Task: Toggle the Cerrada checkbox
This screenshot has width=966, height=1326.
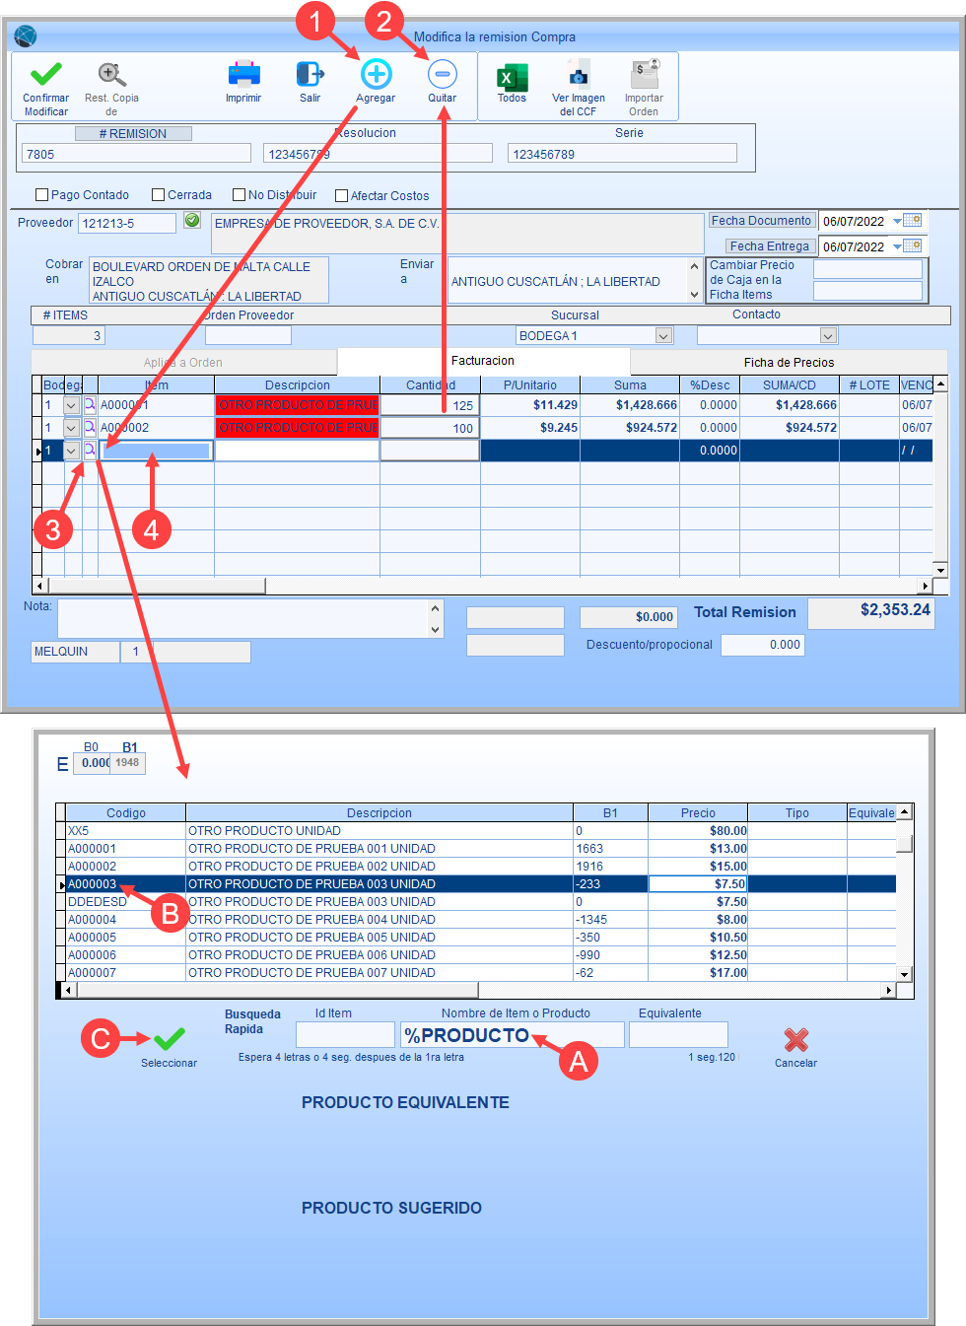Action: pos(158,195)
